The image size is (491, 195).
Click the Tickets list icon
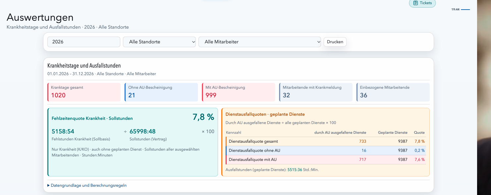(415, 3)
